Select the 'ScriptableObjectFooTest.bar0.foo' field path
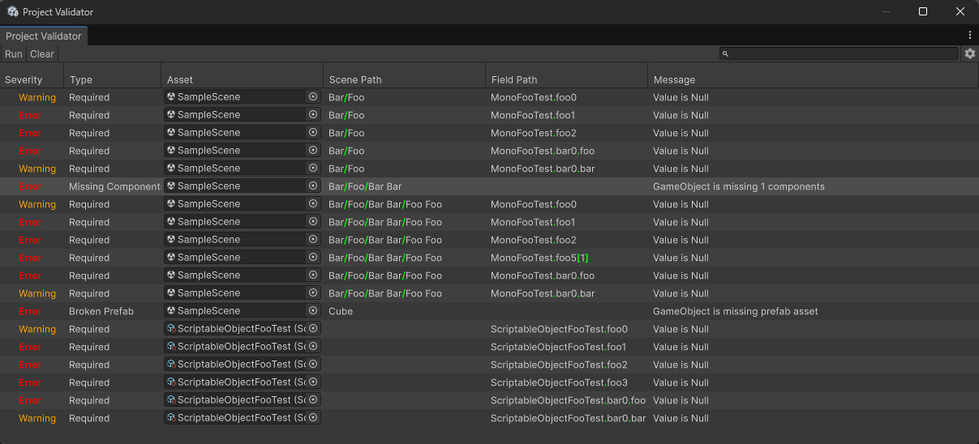Image resolution: width=979 pixels, height=444 pixels. 568,400
